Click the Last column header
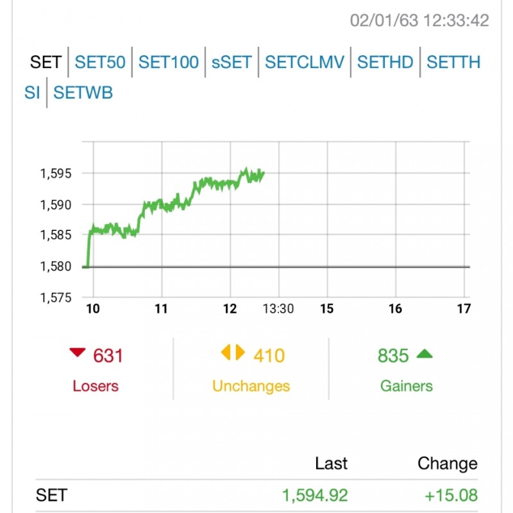Screen dimensions: 513x513 (331, 463)
